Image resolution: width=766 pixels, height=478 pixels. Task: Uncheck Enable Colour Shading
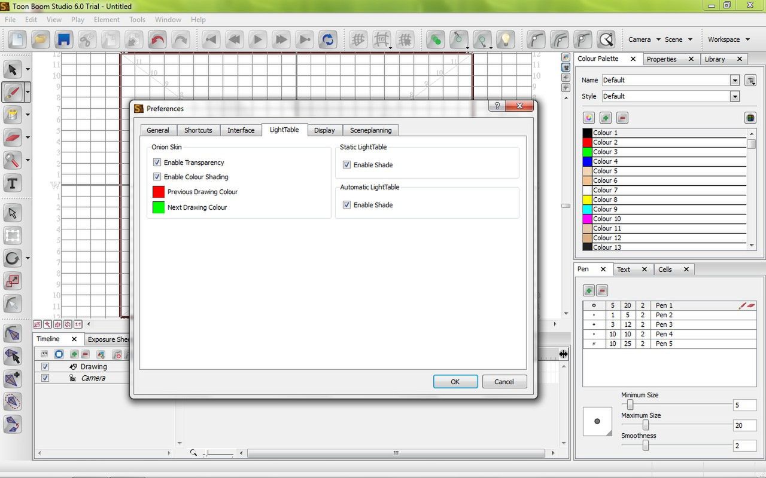click(157, 177)
